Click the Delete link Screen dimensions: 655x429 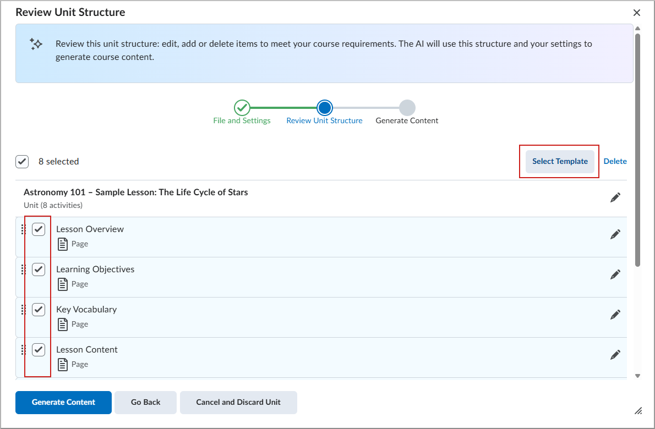point(615,161)
